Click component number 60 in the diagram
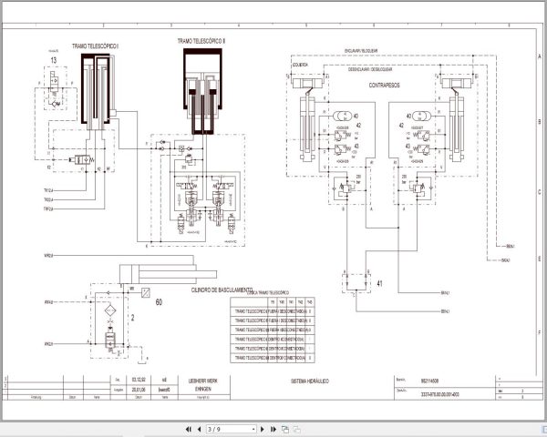 159,301
